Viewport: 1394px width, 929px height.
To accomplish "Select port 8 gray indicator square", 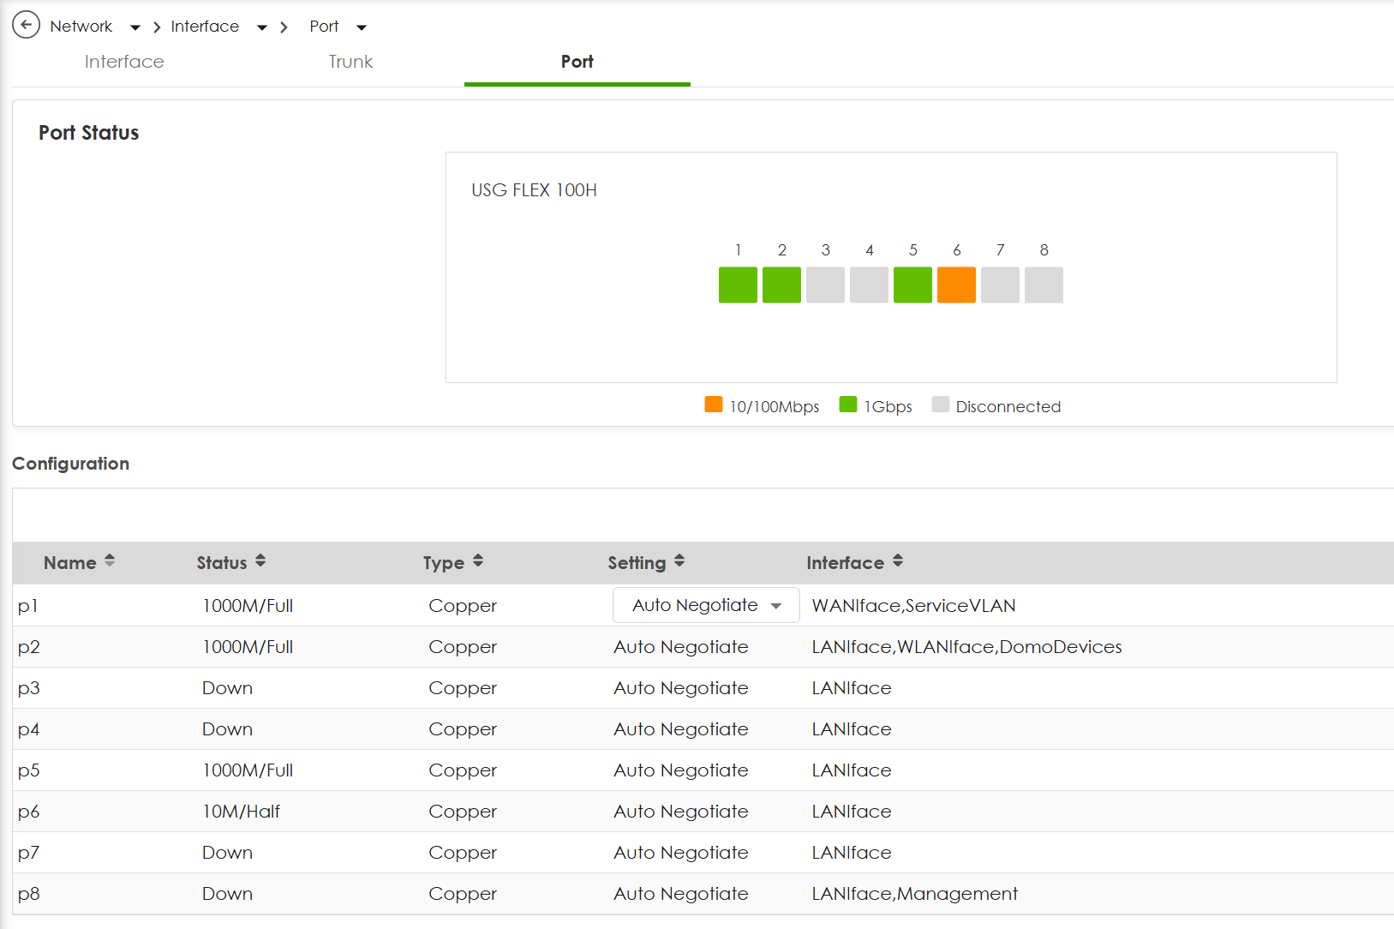I will [1044, 285].
